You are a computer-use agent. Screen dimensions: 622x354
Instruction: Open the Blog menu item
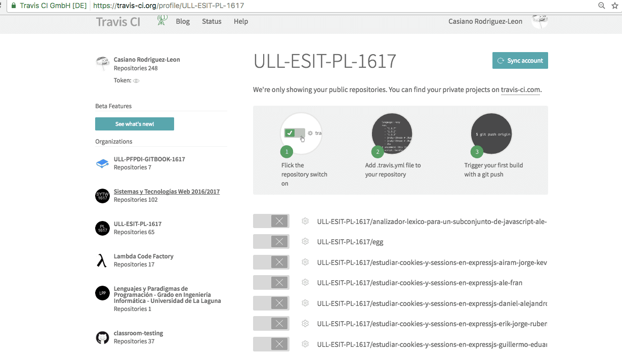pyautogui.click(x=183, y=21)
